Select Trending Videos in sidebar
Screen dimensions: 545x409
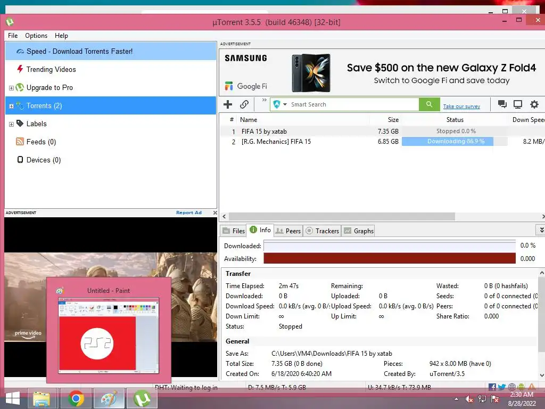[x=111, y=69]
